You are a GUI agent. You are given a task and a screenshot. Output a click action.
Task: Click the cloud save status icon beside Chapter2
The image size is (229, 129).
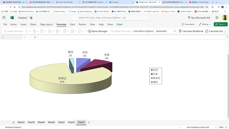point(31,18)
